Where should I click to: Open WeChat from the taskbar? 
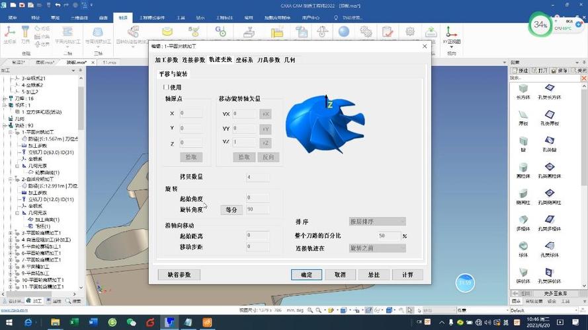point(131,322)
